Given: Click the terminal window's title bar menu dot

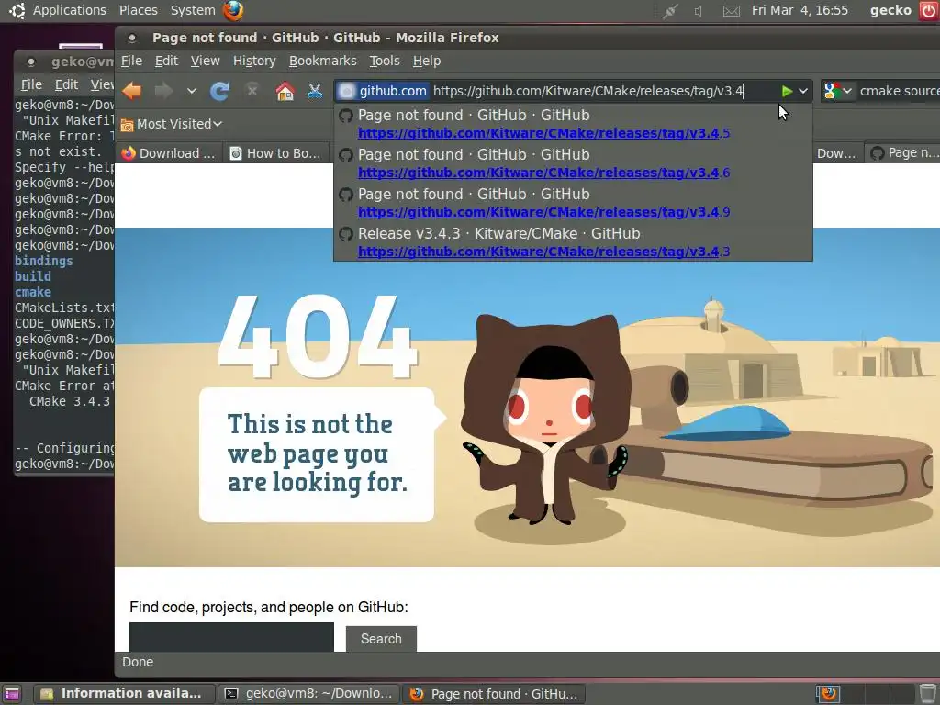Looking at the screenshot, I should (30, 62).
